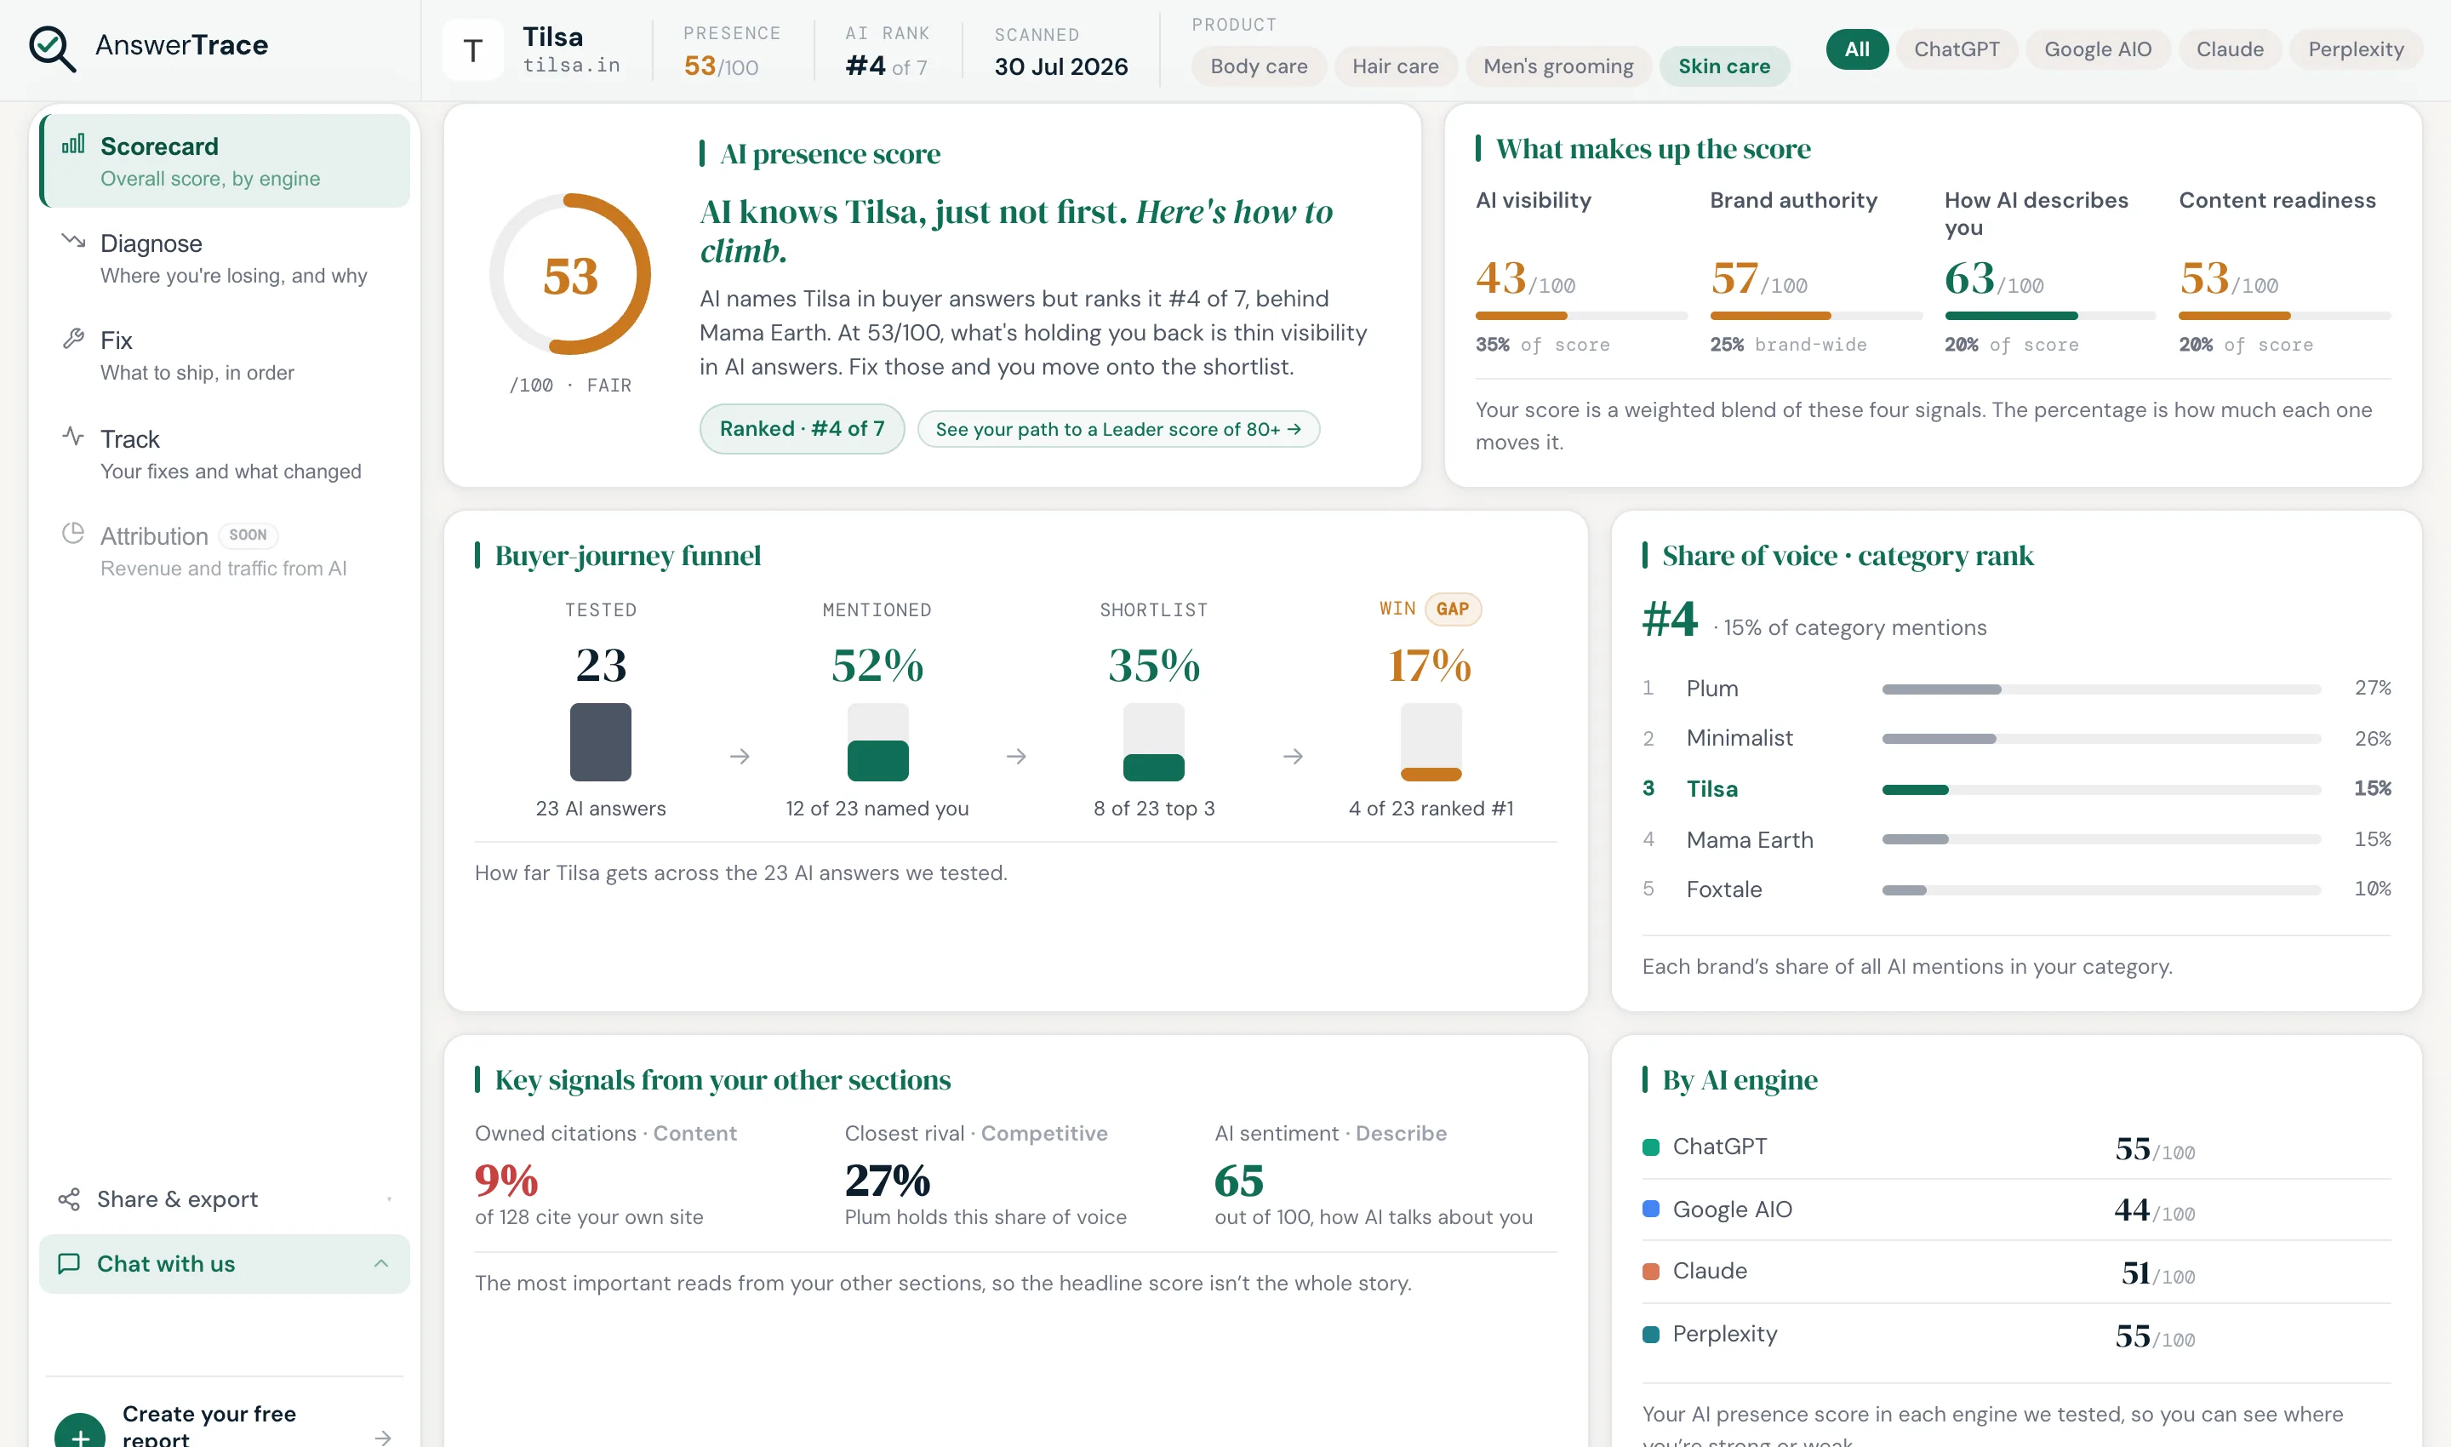Click the Minimalist share of voice row
2451x1447 pixels.
click(2016, 738)
